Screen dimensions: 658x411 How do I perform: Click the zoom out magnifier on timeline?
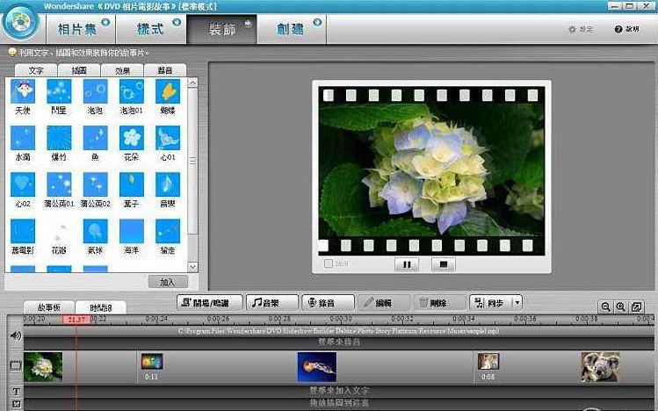point(605,307)
